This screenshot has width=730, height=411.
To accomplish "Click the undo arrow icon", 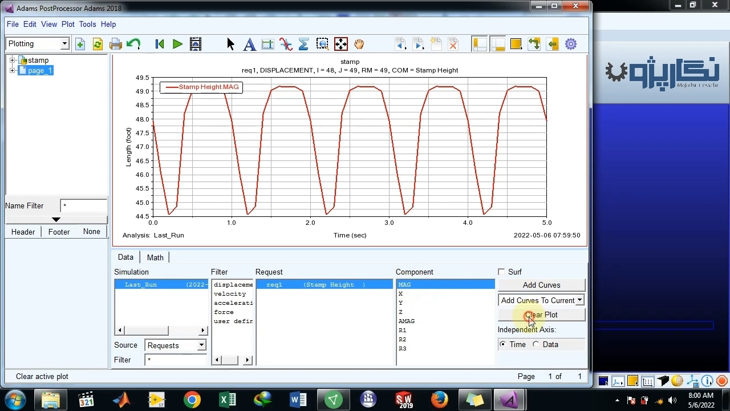I will (133, 44).
